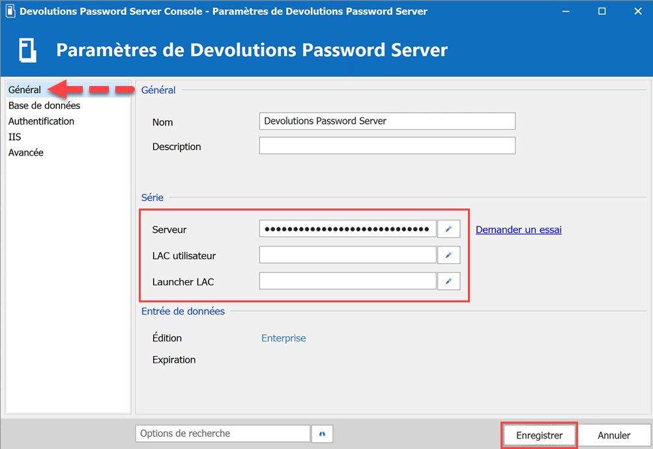The height and width of the screenshot is (449, 653).
Task: Click the edit pencil for LAC utilisateur
Action: 448,255
